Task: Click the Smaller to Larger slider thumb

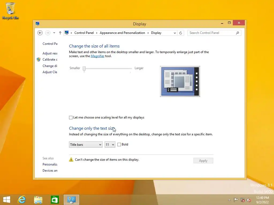Action: click(84, 69)
